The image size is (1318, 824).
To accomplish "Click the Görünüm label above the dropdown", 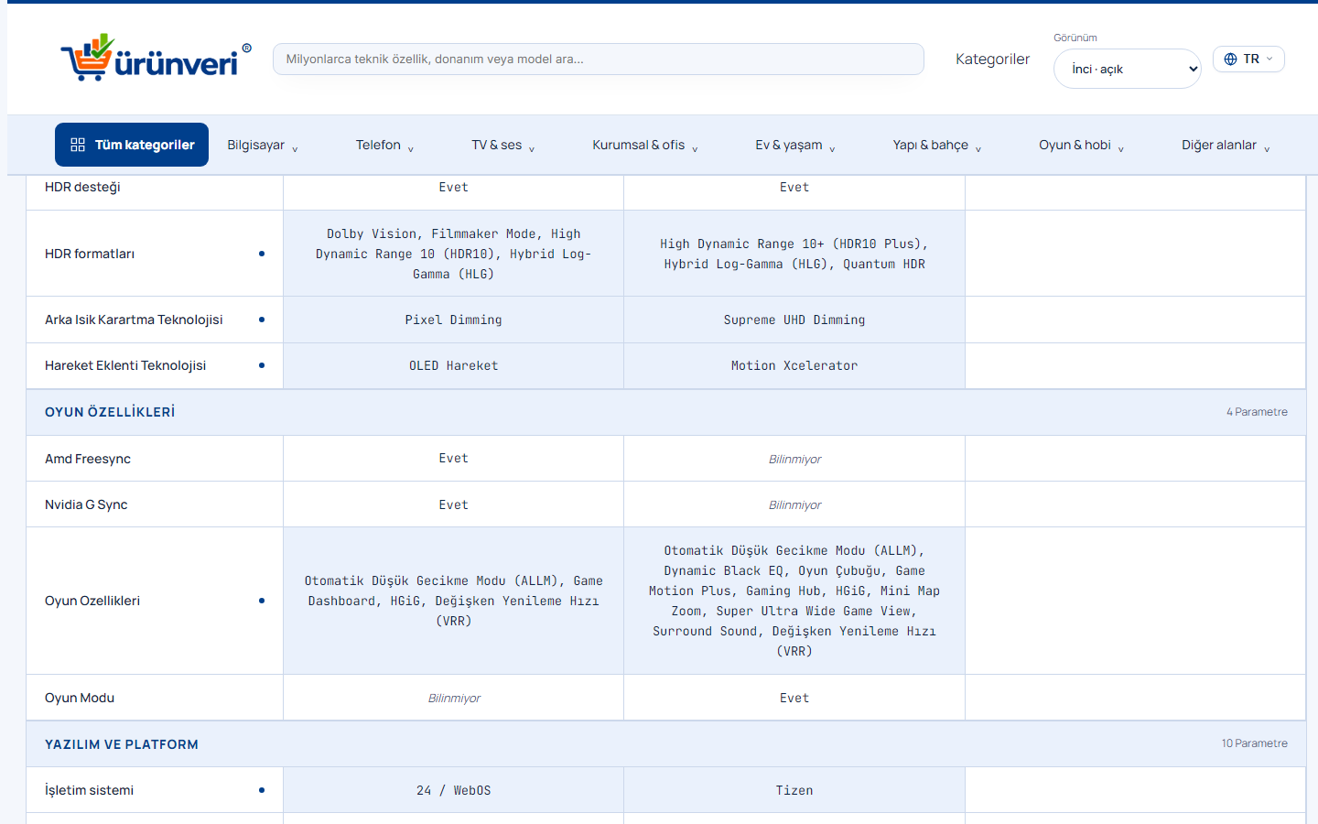I will coord(1075,38).
